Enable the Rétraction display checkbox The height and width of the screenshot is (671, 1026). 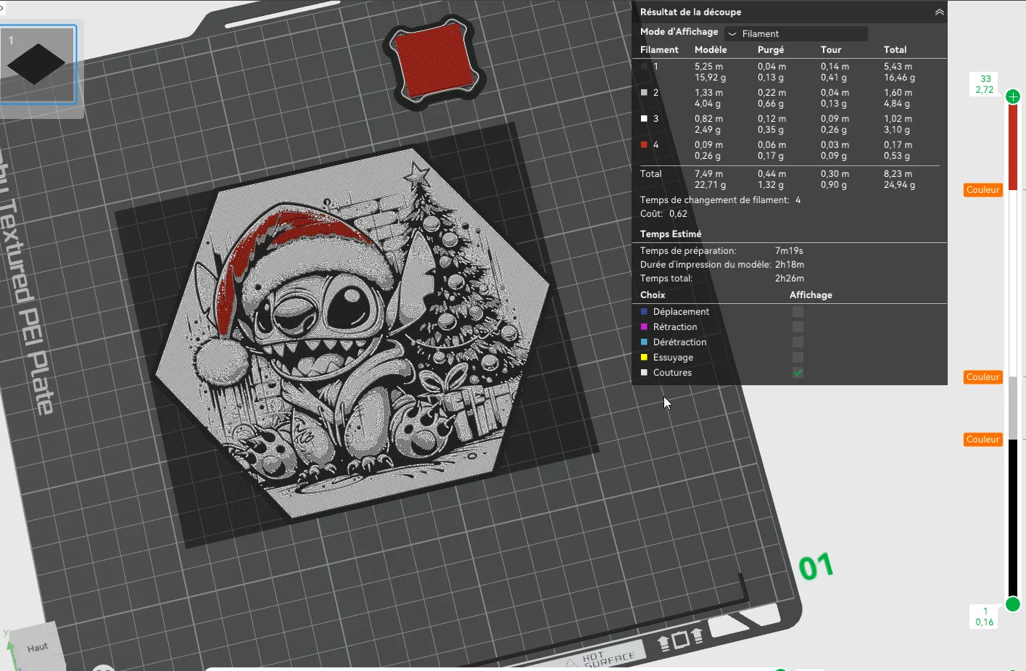click(798, 326)
